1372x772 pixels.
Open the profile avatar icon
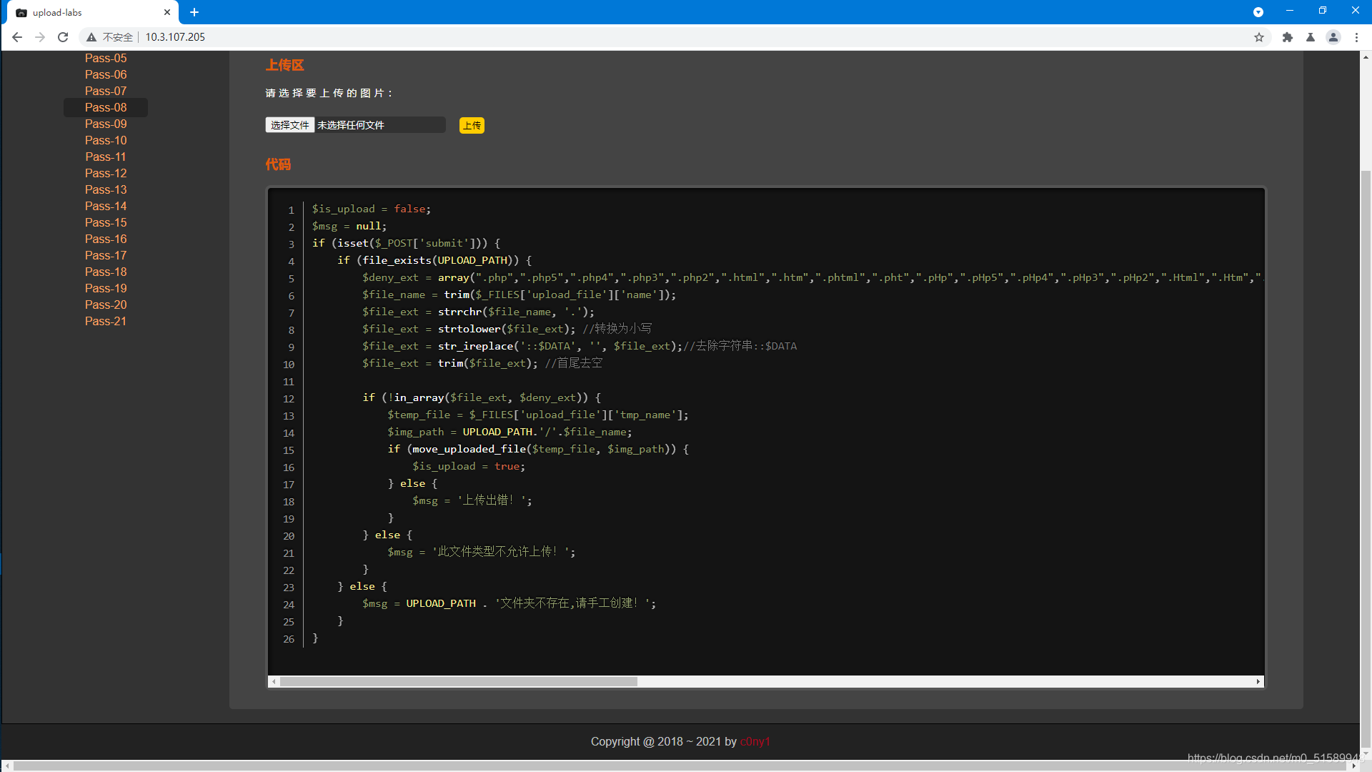pos(1333,37)
